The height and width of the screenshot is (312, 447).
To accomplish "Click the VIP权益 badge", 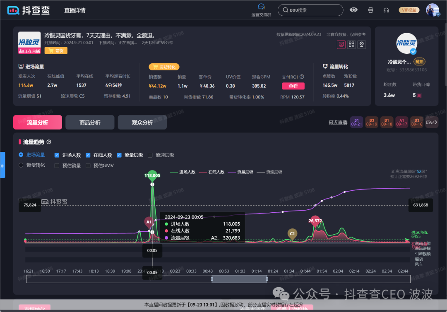I will (x=409, y=10).
